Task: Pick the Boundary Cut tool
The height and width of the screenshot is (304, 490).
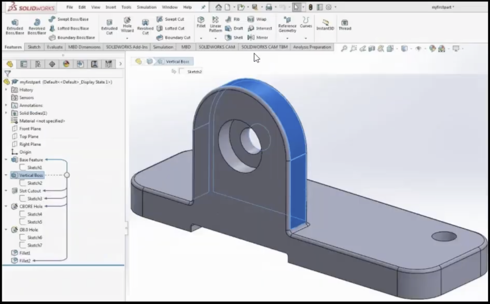Action: (x=173, y=38)
